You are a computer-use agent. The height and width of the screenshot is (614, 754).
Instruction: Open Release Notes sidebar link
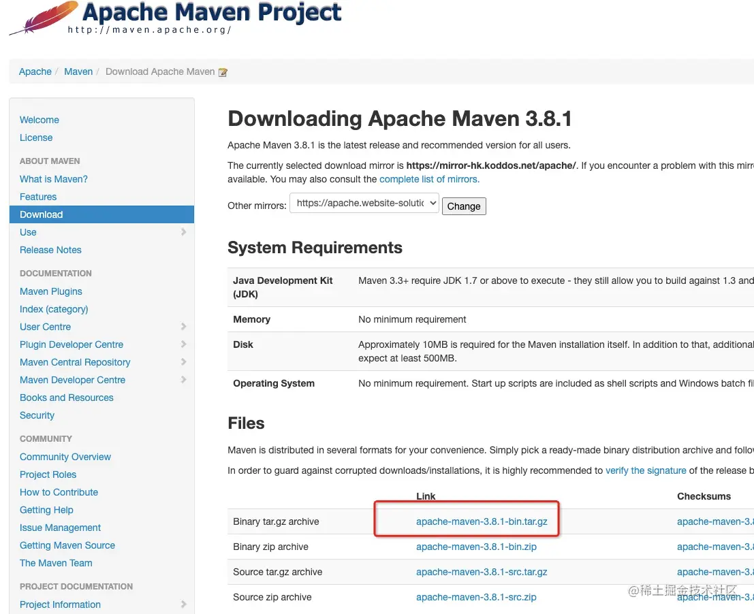tap(50, 250)
